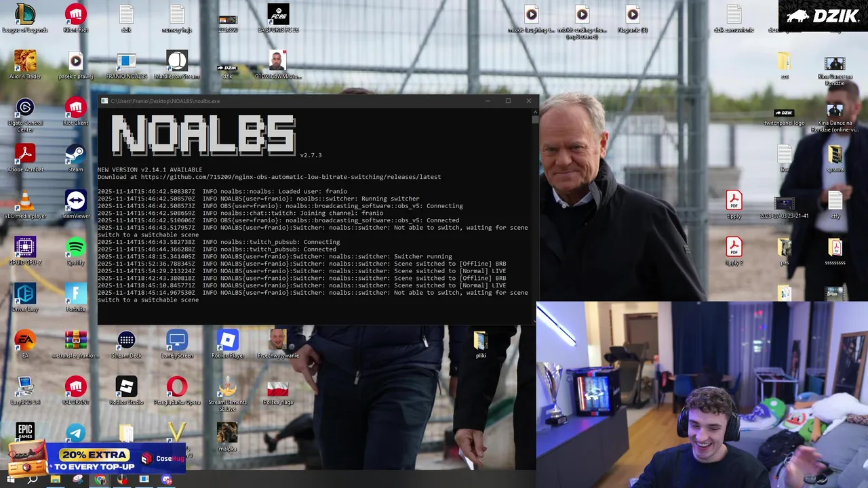Click the "Joining channel: franio" log entry

tap(241, 213)
